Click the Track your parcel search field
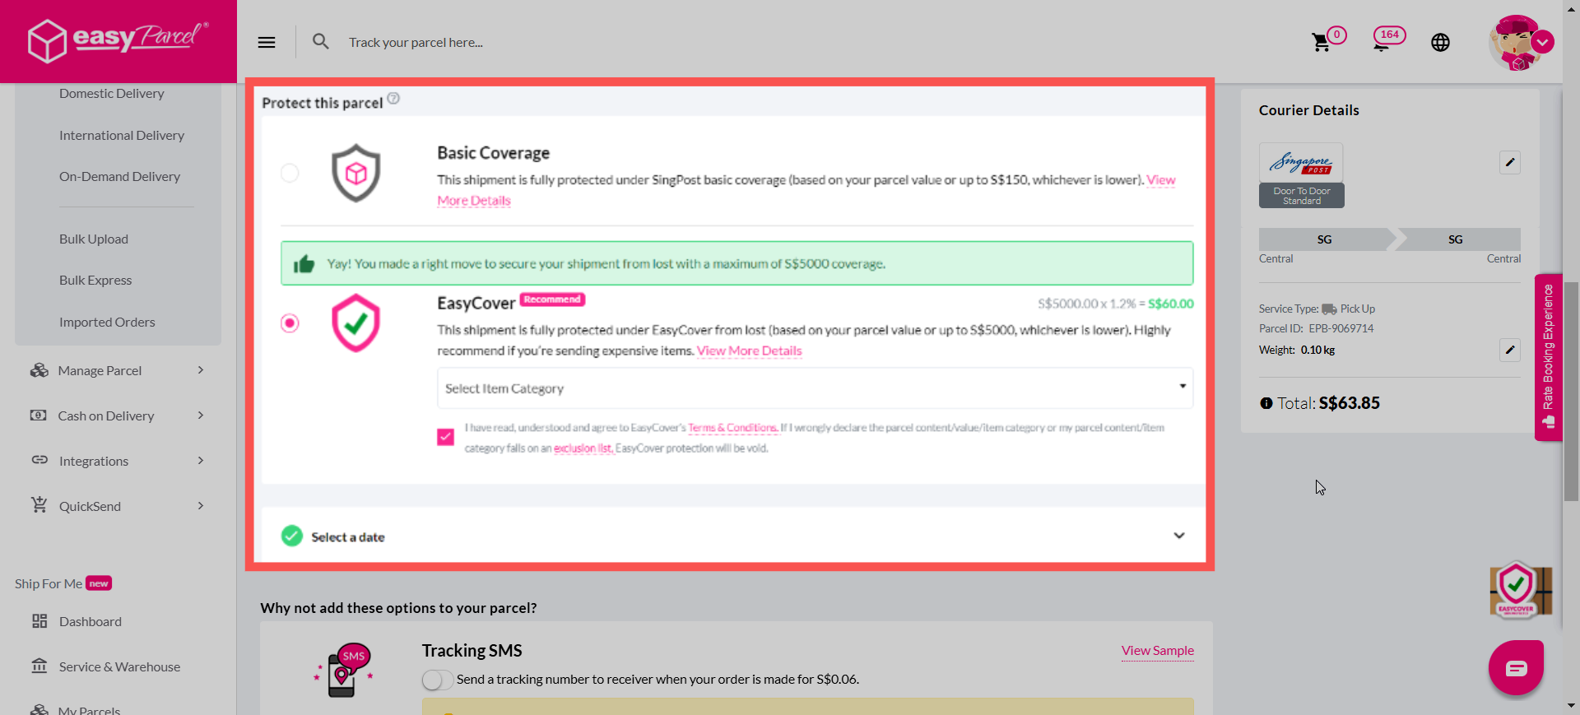 coord(416,43)
